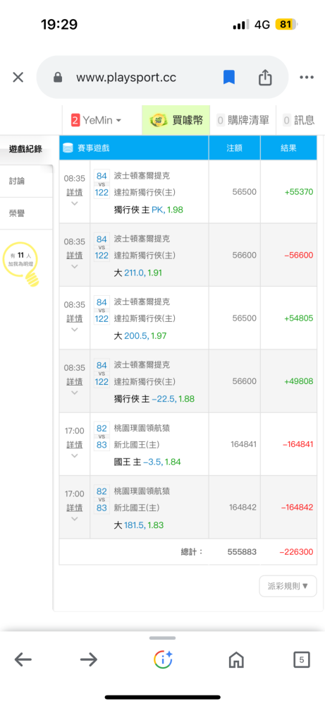Tap the Google assistant icon in bottom bar
Viewport: 325px width, 706px height.
click(x=163, y=659)
